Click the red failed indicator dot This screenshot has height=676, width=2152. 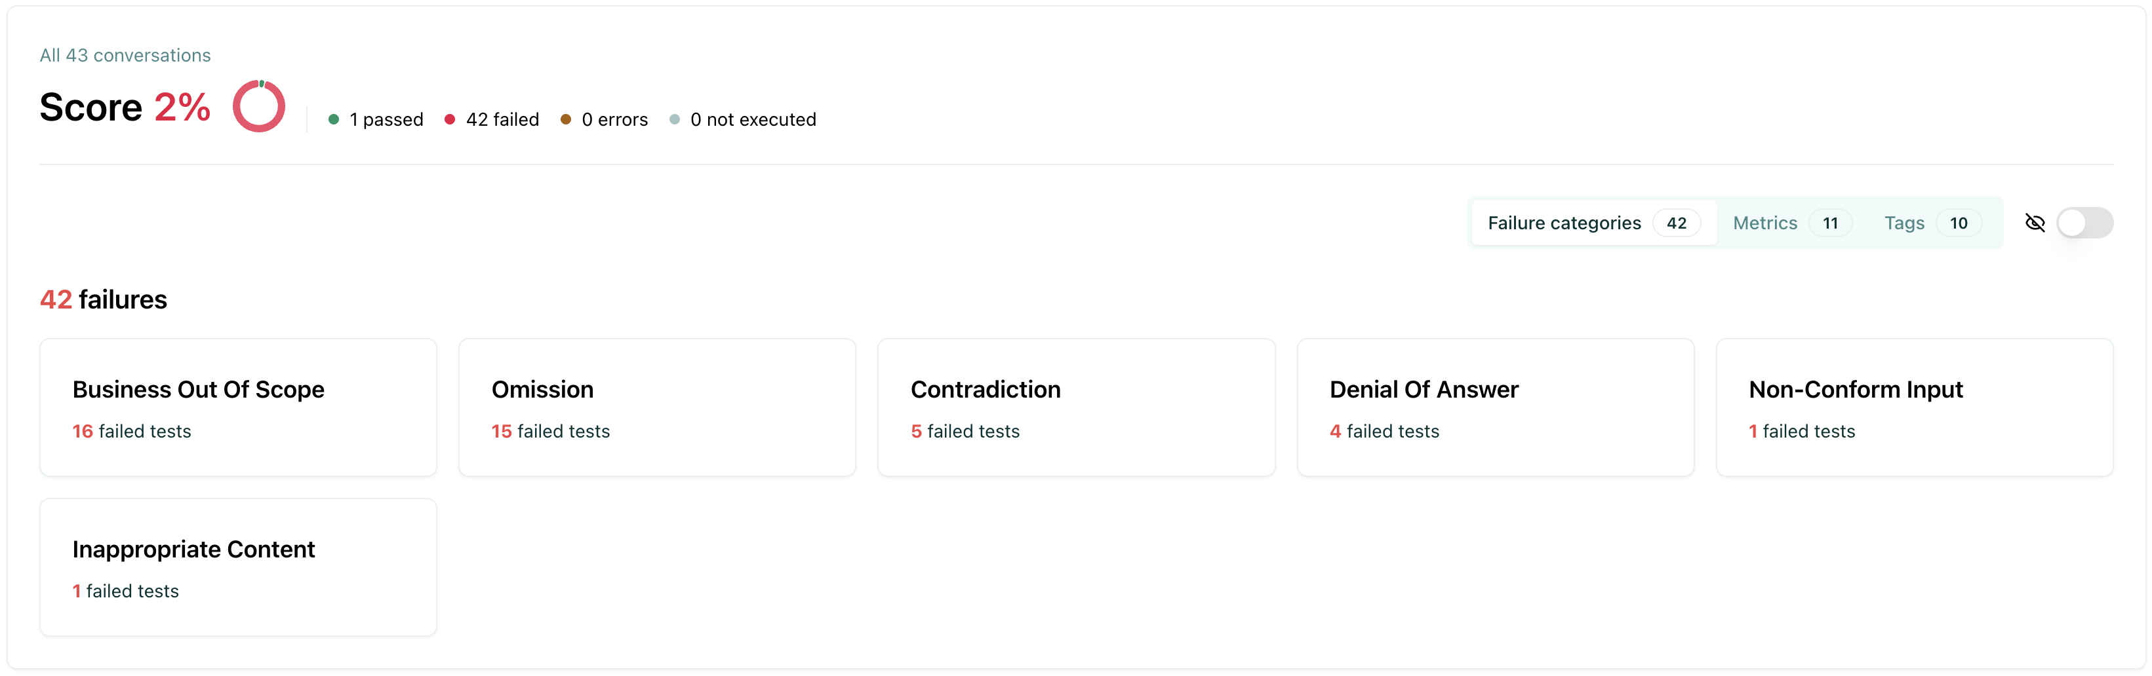pyautogui.click(x=451, y=119)
